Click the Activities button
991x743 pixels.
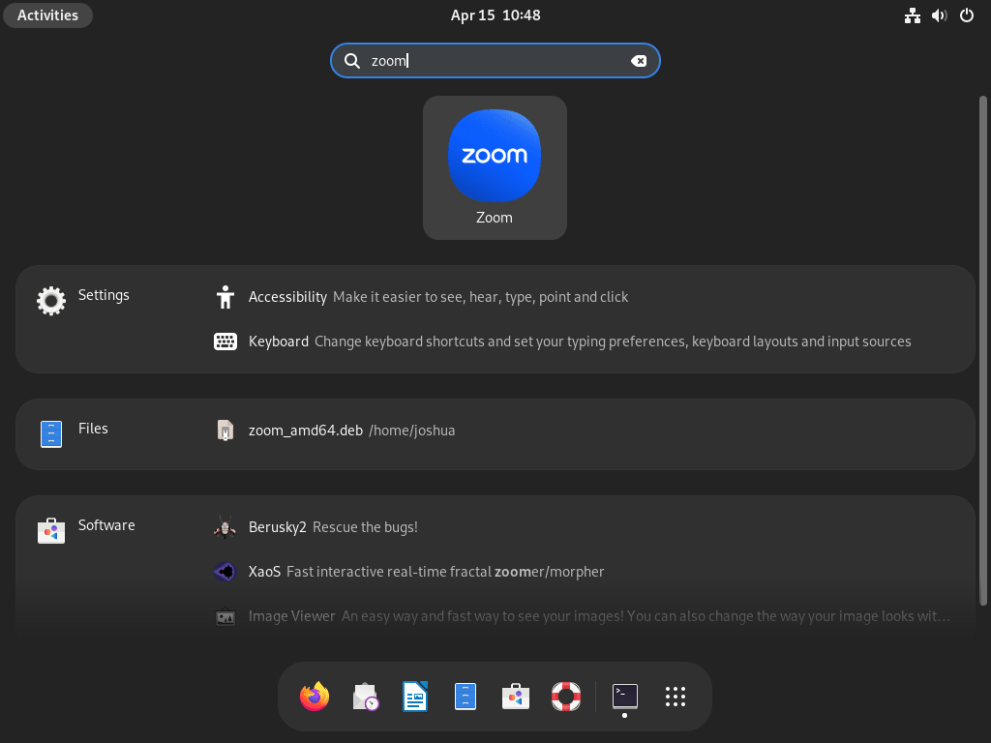pos(47,15)
